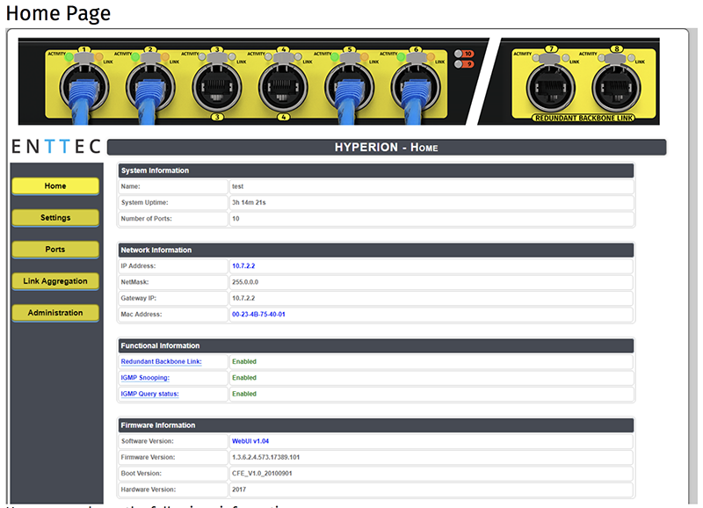
Task: Select the empty port 4 Ethernet jack
Action: click(x=283, y=87)
